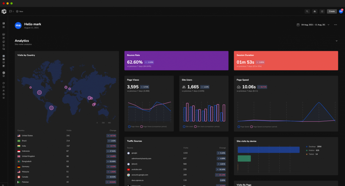Image resolution: width=345 pixels, height=186 pixels.
Task: Open the sliders settings icon in top bar
Action: 322,11
